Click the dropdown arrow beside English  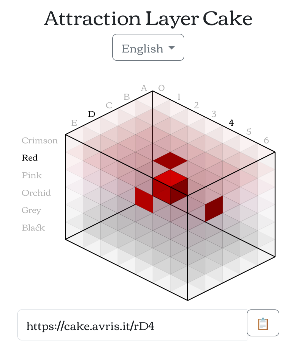[x=172, y=48]
